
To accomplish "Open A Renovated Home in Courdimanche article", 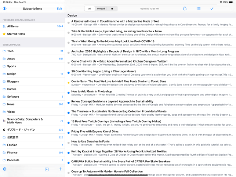I will 150,23.
